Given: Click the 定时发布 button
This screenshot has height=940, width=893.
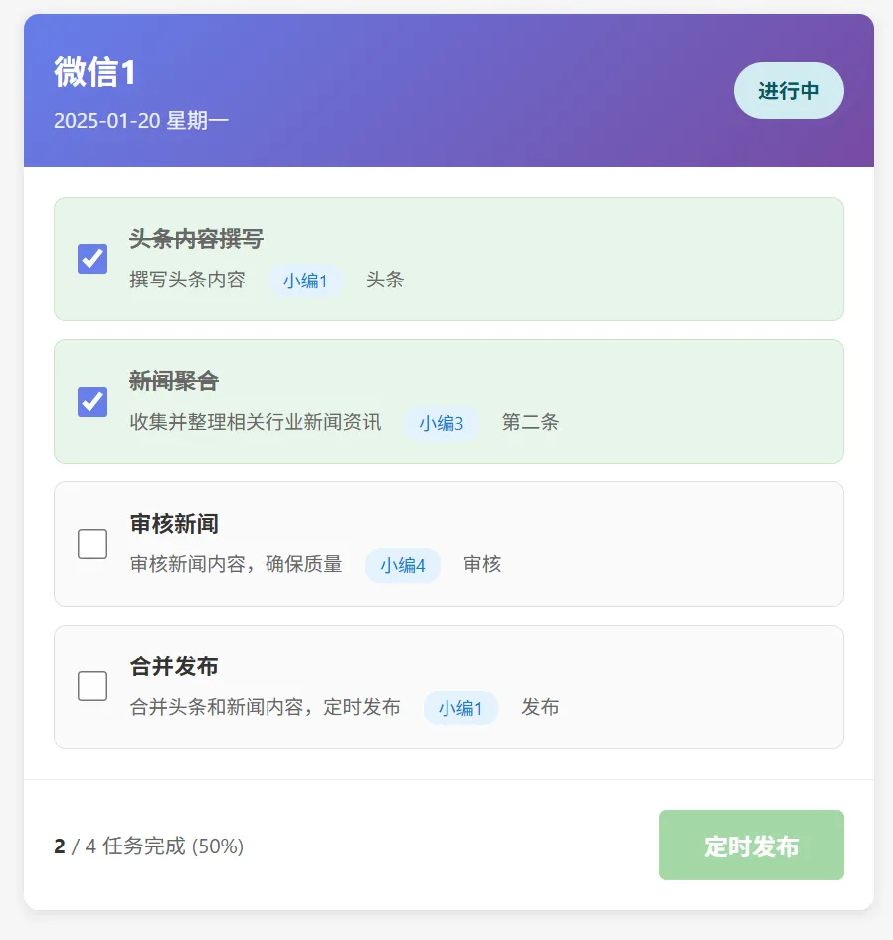Looking at the screenshot, I should tap(751, 846).
